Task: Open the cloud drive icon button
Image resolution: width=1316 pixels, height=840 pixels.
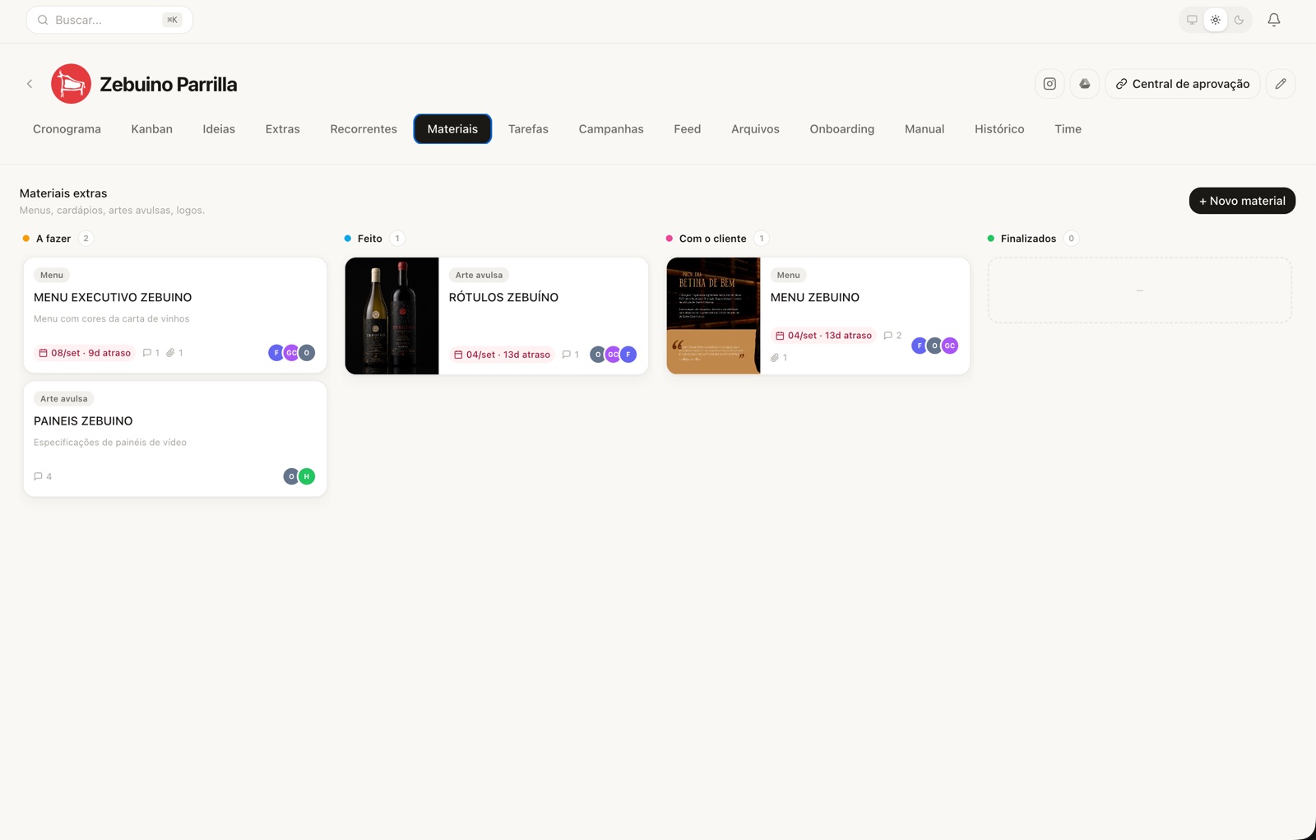Action: pos(1085,84)
